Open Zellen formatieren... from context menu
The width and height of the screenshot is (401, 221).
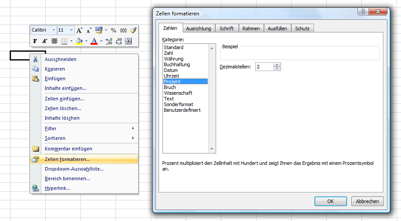tap(84, 159)
